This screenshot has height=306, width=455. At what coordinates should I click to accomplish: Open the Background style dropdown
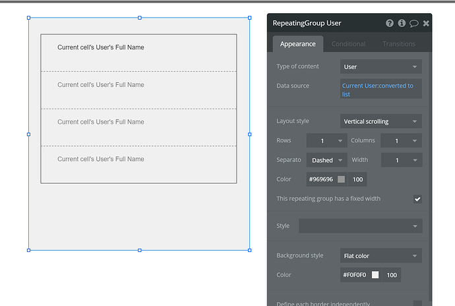coord(380,255)
